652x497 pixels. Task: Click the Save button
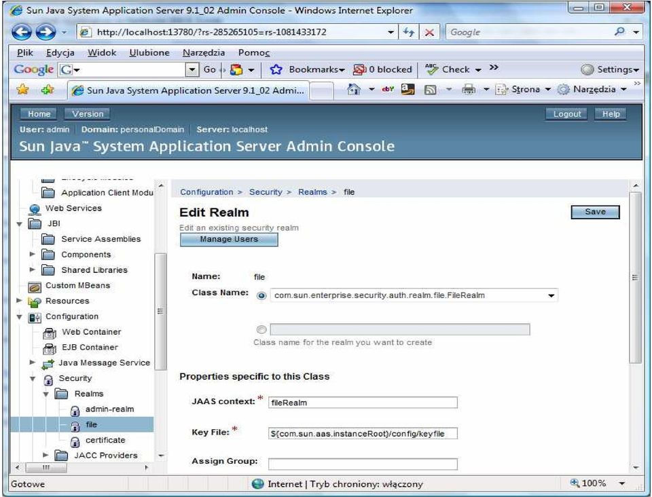click(x=595, y=212)
